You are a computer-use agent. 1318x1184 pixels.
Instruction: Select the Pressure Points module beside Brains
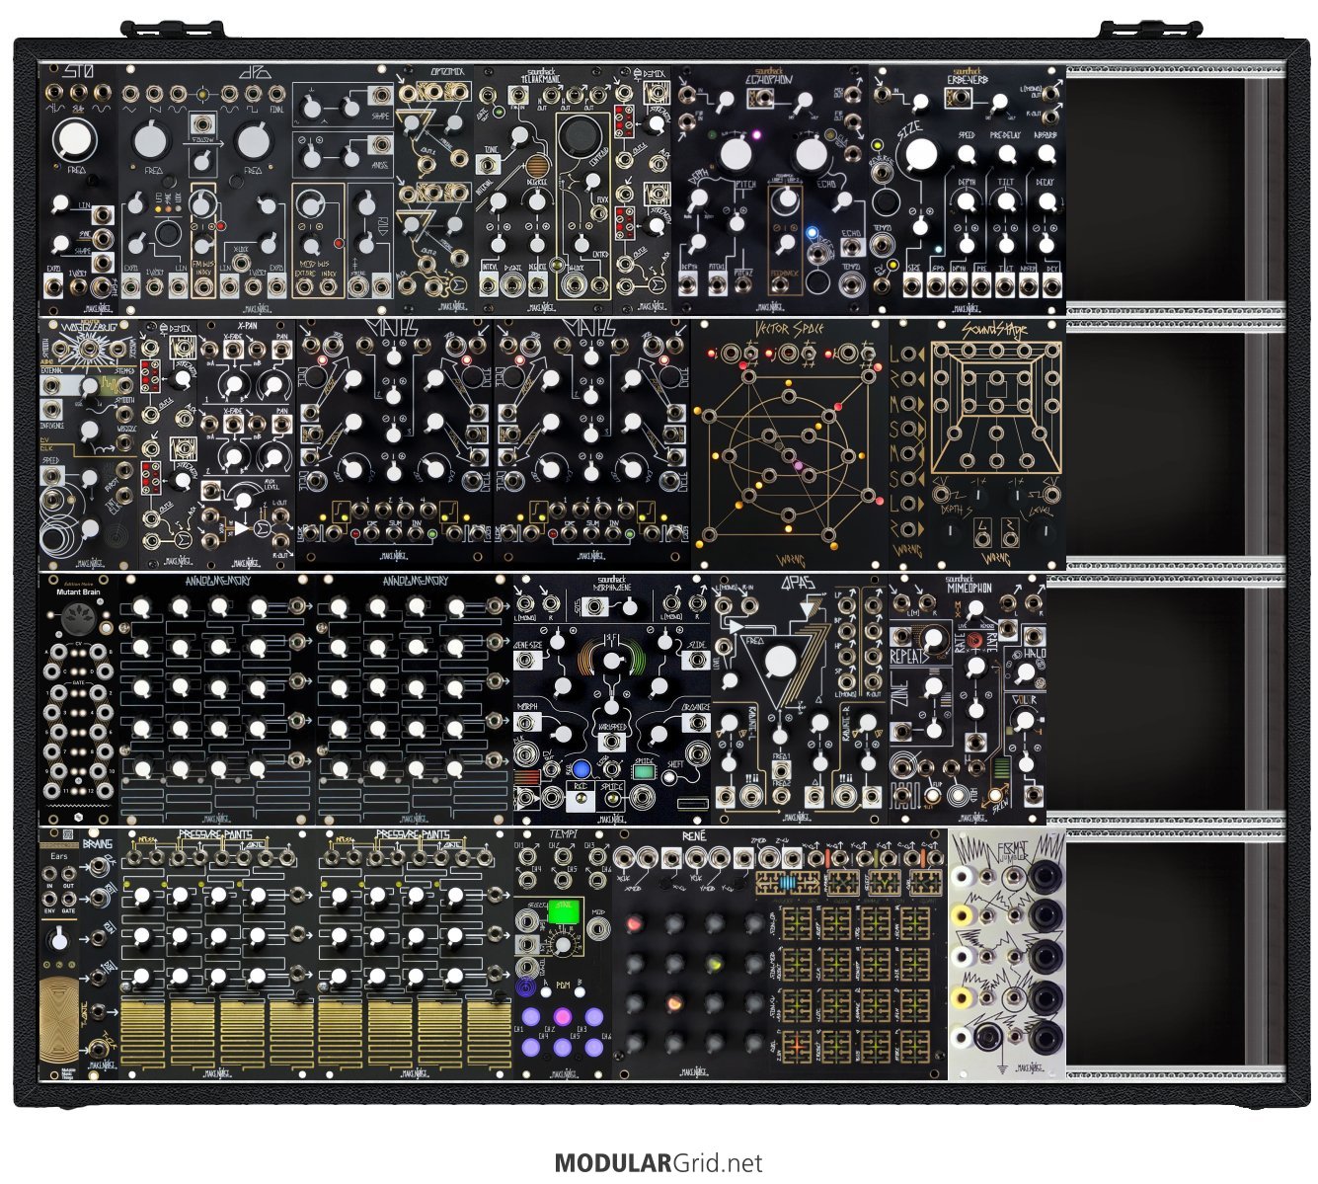[217, 955]
